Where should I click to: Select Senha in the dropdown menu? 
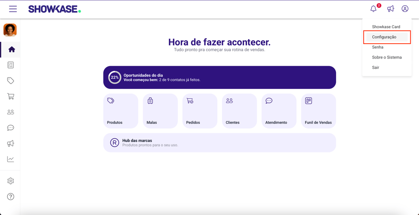coord(378,47)
